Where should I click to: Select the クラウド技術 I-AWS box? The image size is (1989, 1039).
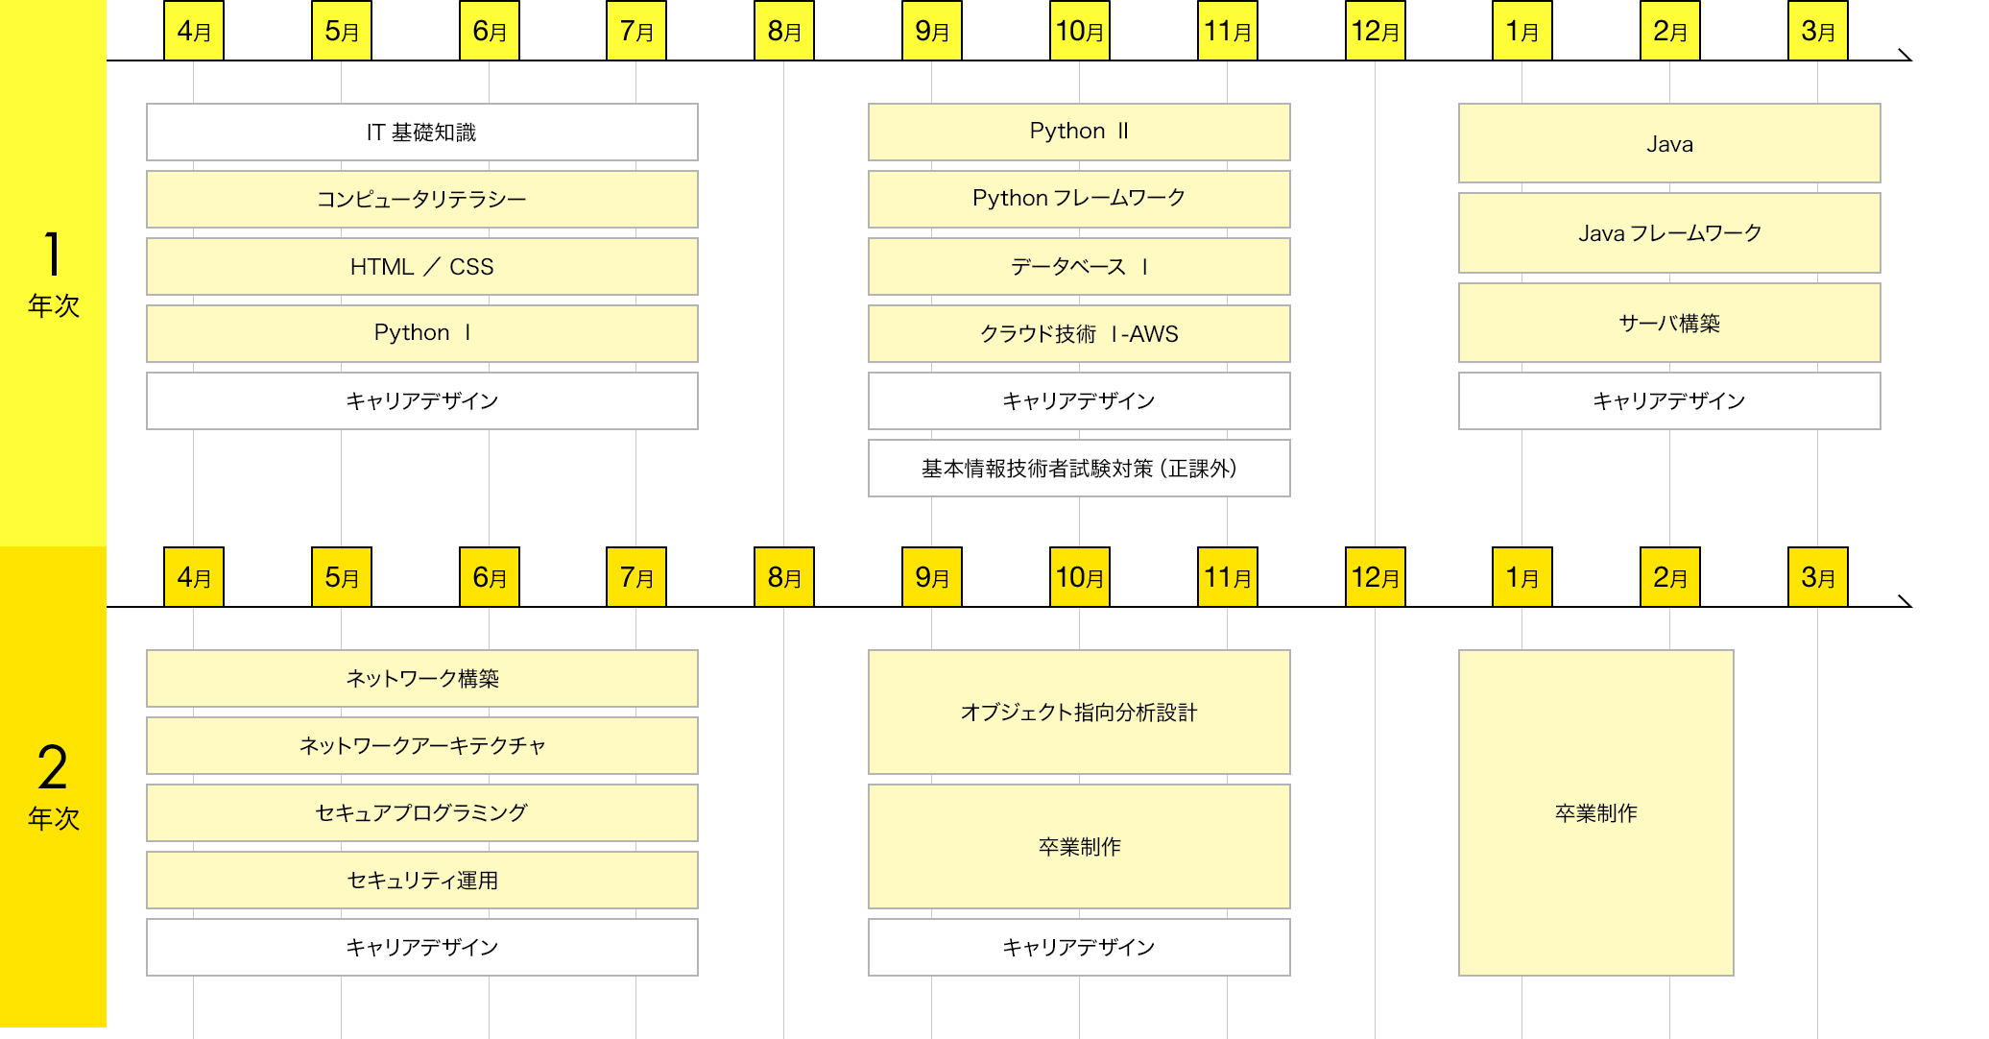(1079, 334)
